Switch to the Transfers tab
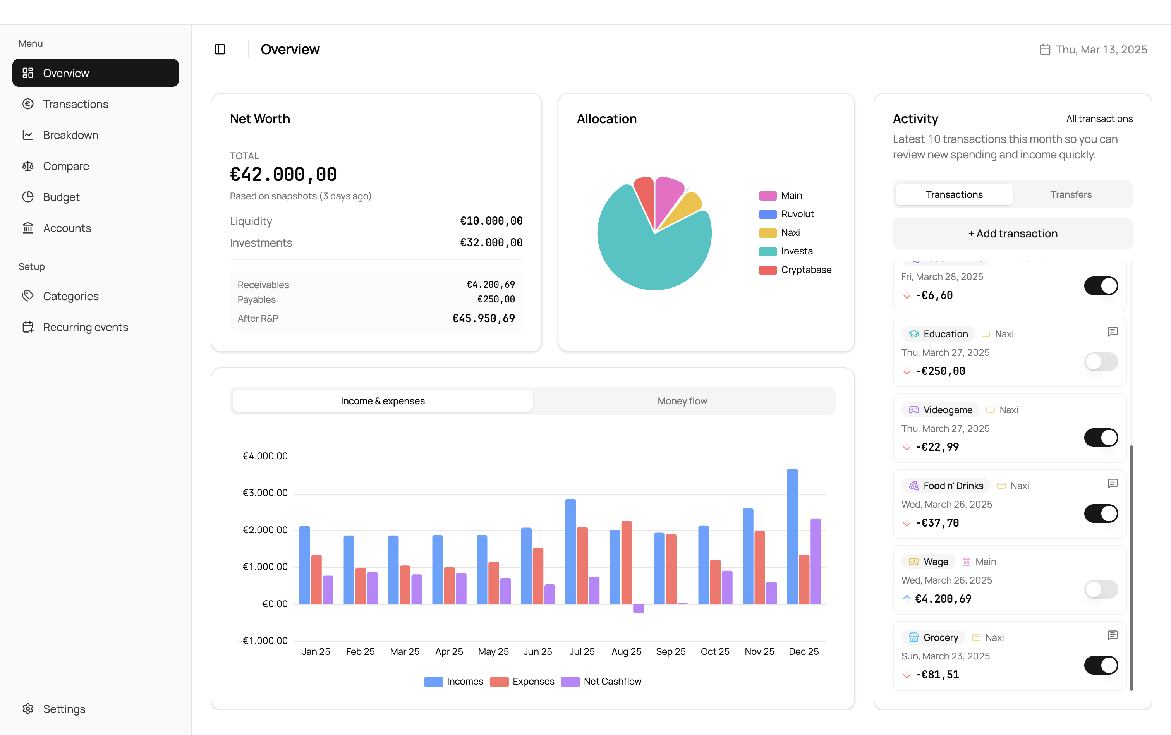Viewport: 1171px width, 735px height. click(1071, 194)
